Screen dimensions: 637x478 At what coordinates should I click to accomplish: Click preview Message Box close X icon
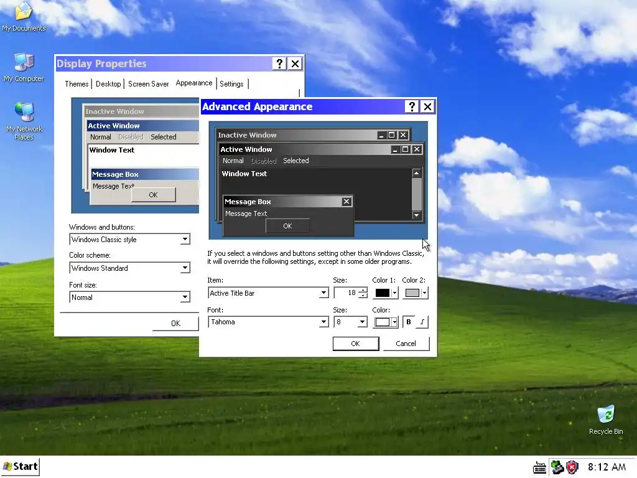point(346,202)
